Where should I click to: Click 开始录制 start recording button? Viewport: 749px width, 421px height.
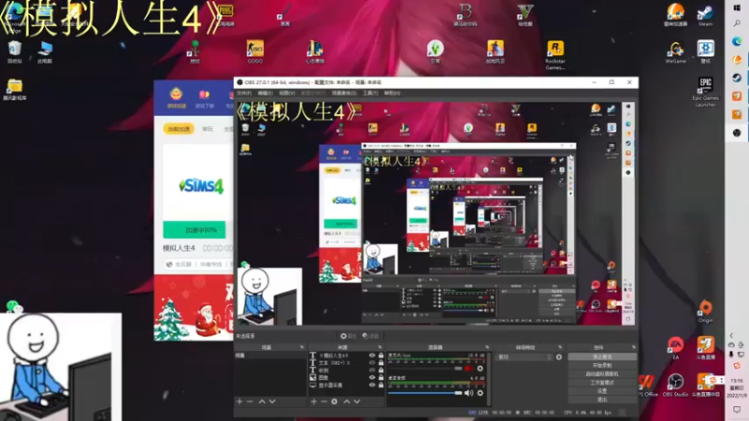[602, 365]
